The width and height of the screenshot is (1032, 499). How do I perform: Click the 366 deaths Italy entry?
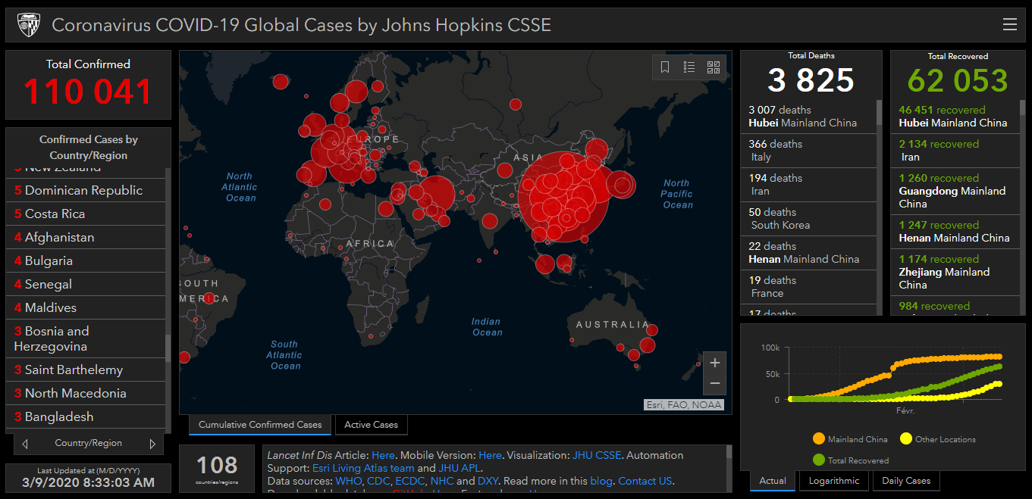click(808, 151)
